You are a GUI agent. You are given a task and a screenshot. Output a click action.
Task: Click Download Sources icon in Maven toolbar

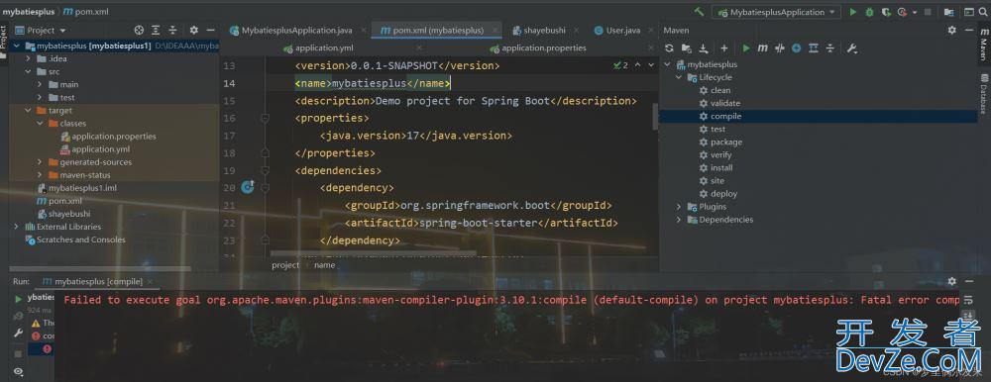tap(704, 48)
